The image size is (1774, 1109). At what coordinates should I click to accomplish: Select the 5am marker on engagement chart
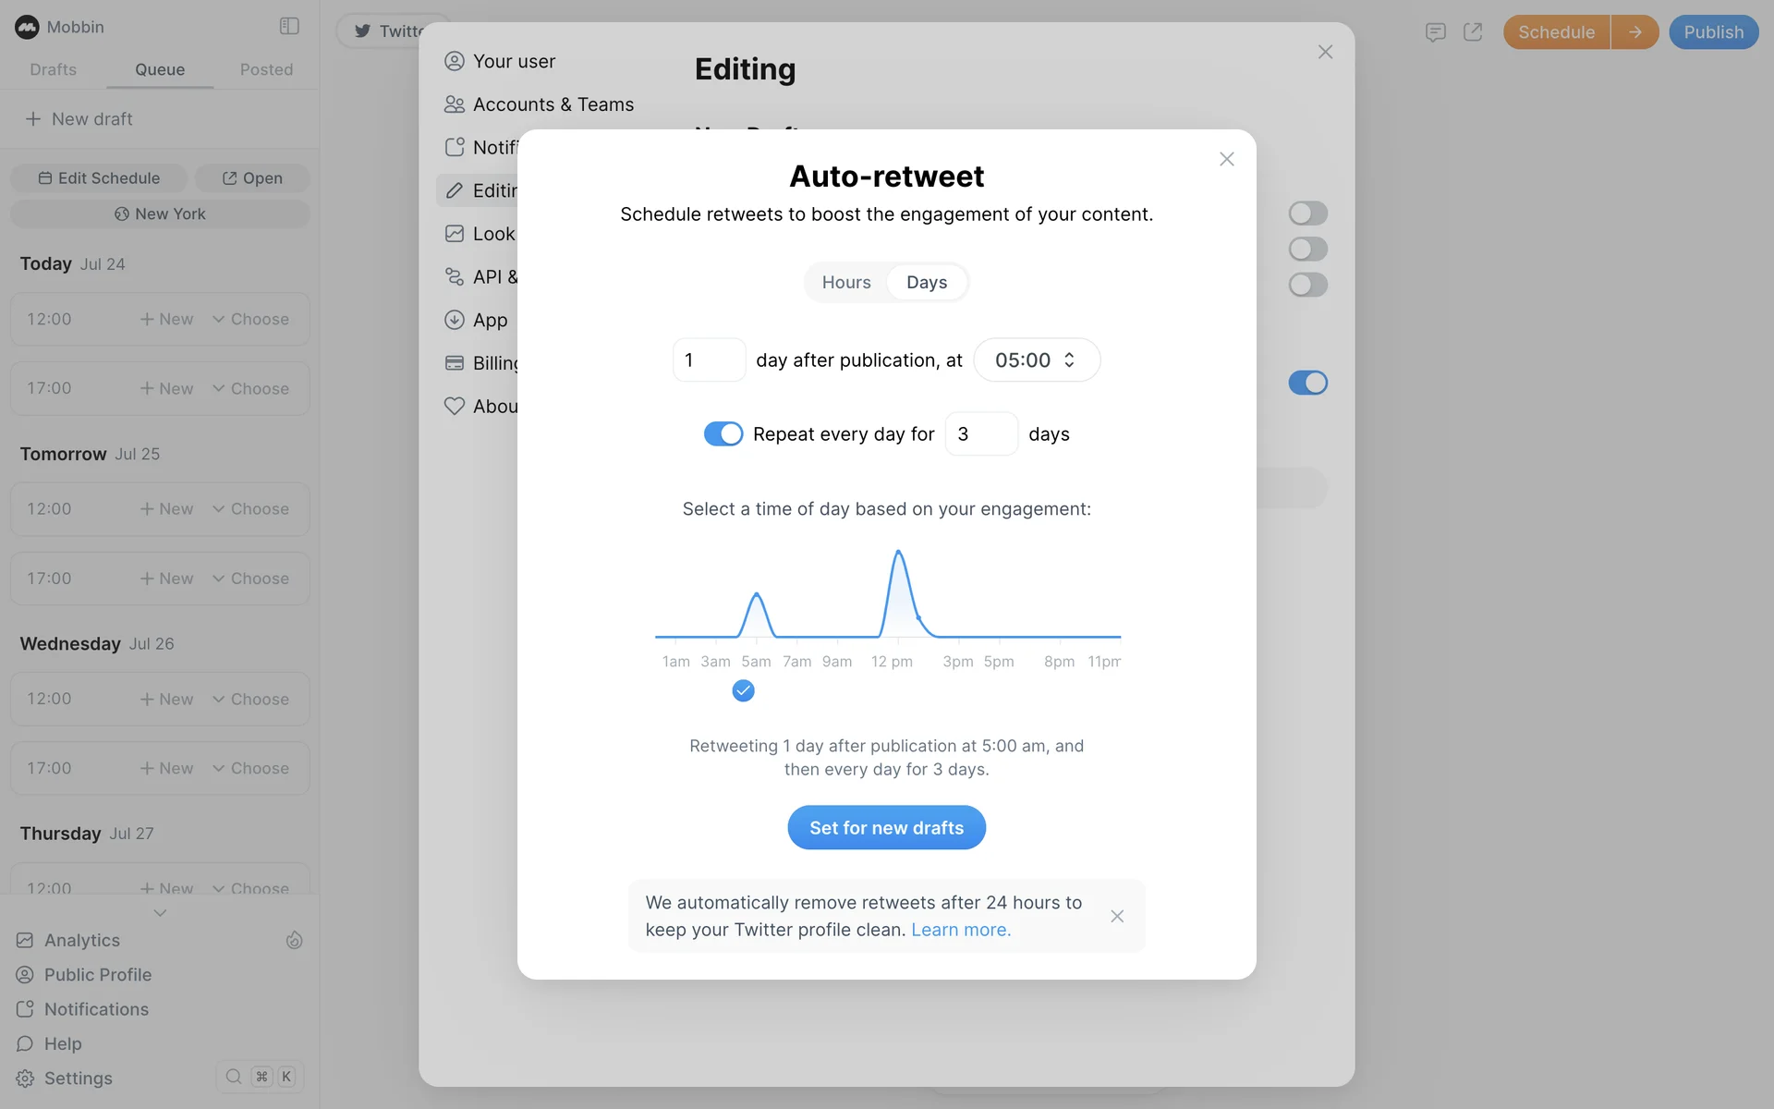743,690
